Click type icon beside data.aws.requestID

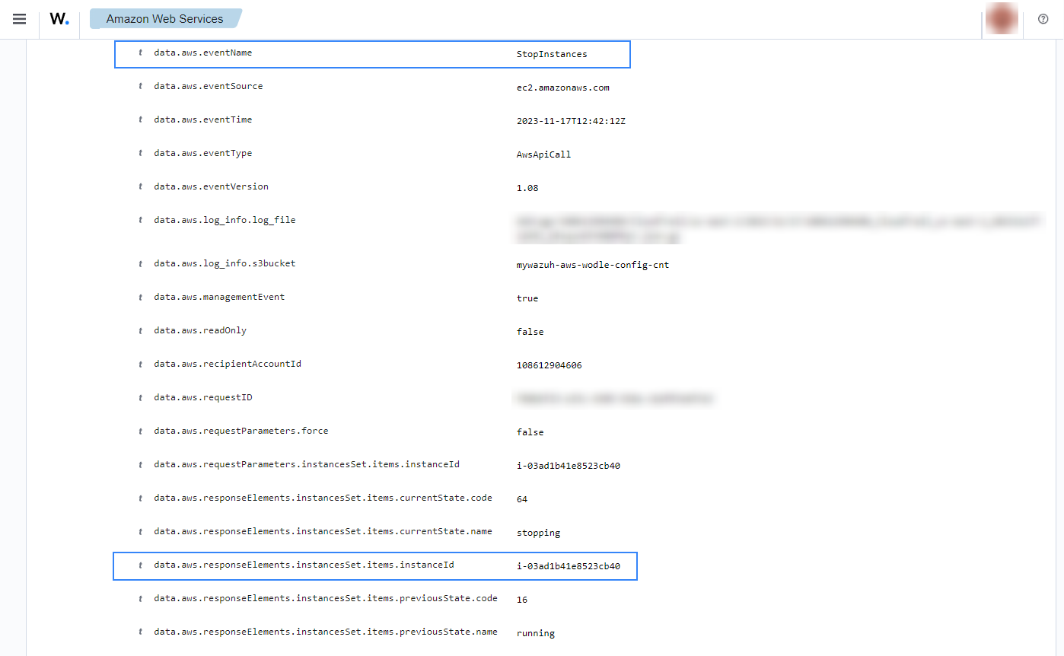click(x=141, y=398)
